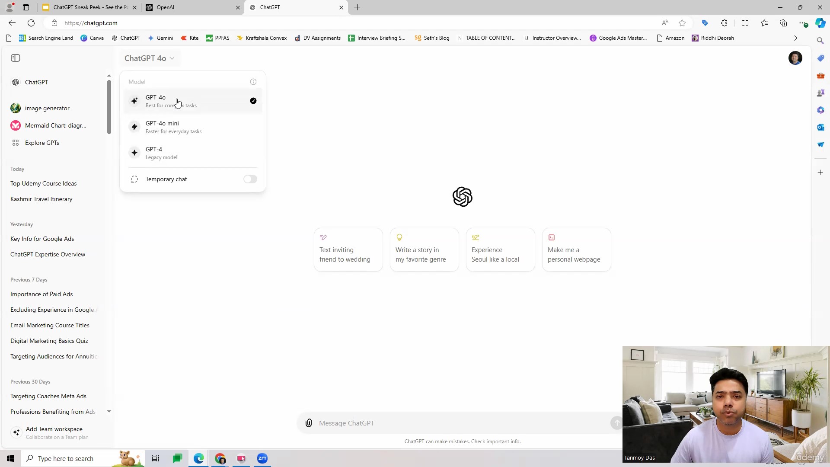Viewport: 830px width, 467px height.
Task: Open the ChatGPT 4o model dropdown
Action: point(150,58)
